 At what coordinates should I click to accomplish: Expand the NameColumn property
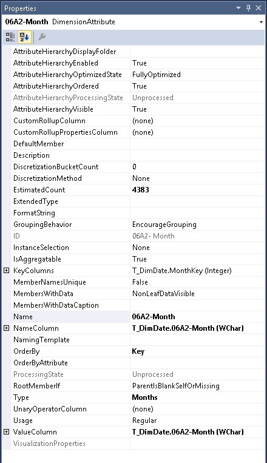6,328
